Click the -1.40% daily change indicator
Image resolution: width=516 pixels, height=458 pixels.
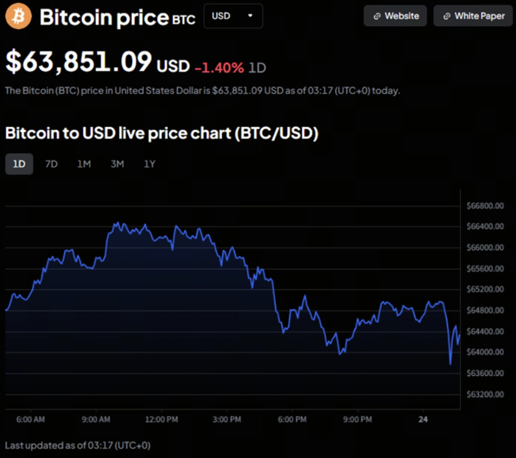[219, 67]
